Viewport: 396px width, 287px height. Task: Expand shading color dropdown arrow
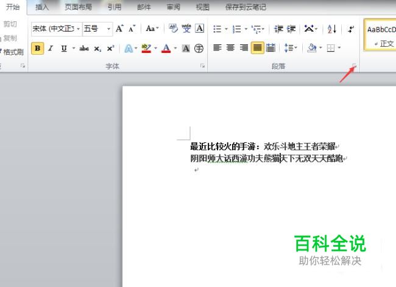(320, 47)
